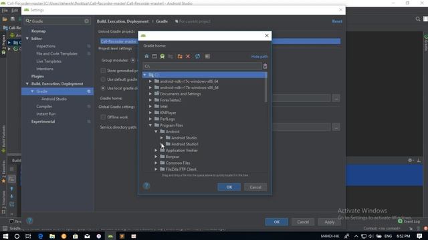Click Cancel in Gradle home dialog
Viewport: 428px width, 240px height.
[255, 187]
